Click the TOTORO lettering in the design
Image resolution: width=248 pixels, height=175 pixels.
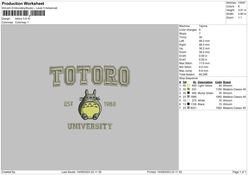point(90,76)
